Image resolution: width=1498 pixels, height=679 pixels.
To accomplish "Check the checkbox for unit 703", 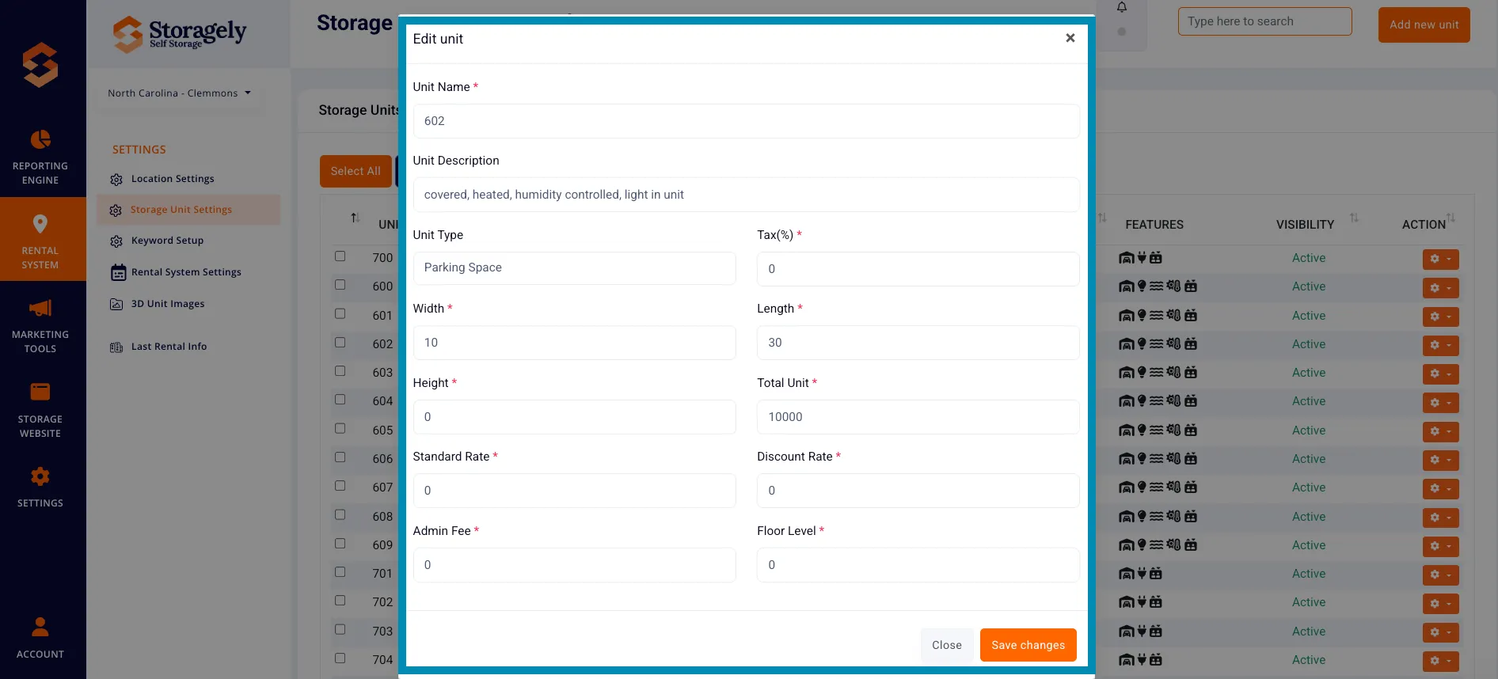I will [340, 630].
